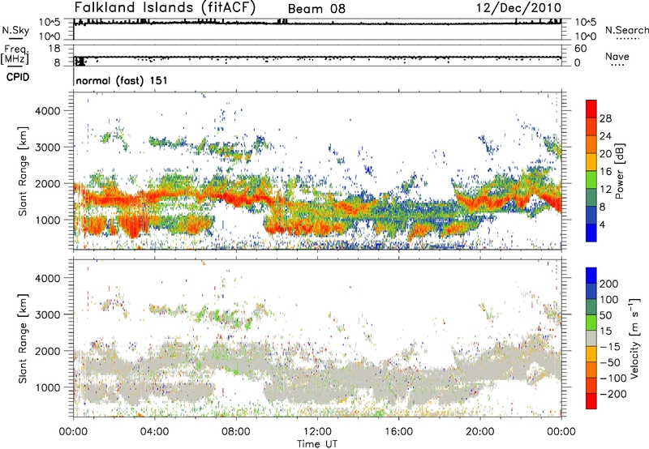Select the "3000" tick of the velocity panel
This screenshot has width=649, height=449.
point(47,314)
